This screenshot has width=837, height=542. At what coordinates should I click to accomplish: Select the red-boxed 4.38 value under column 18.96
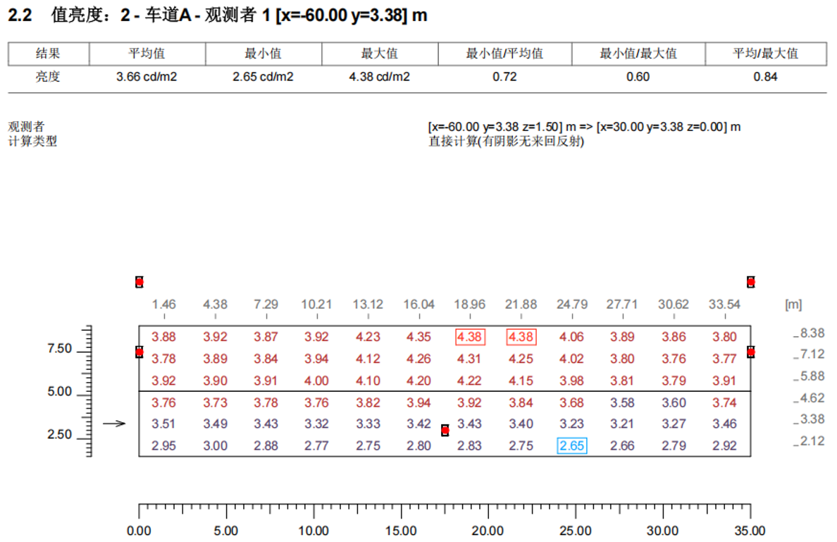[x=469, y=337]
